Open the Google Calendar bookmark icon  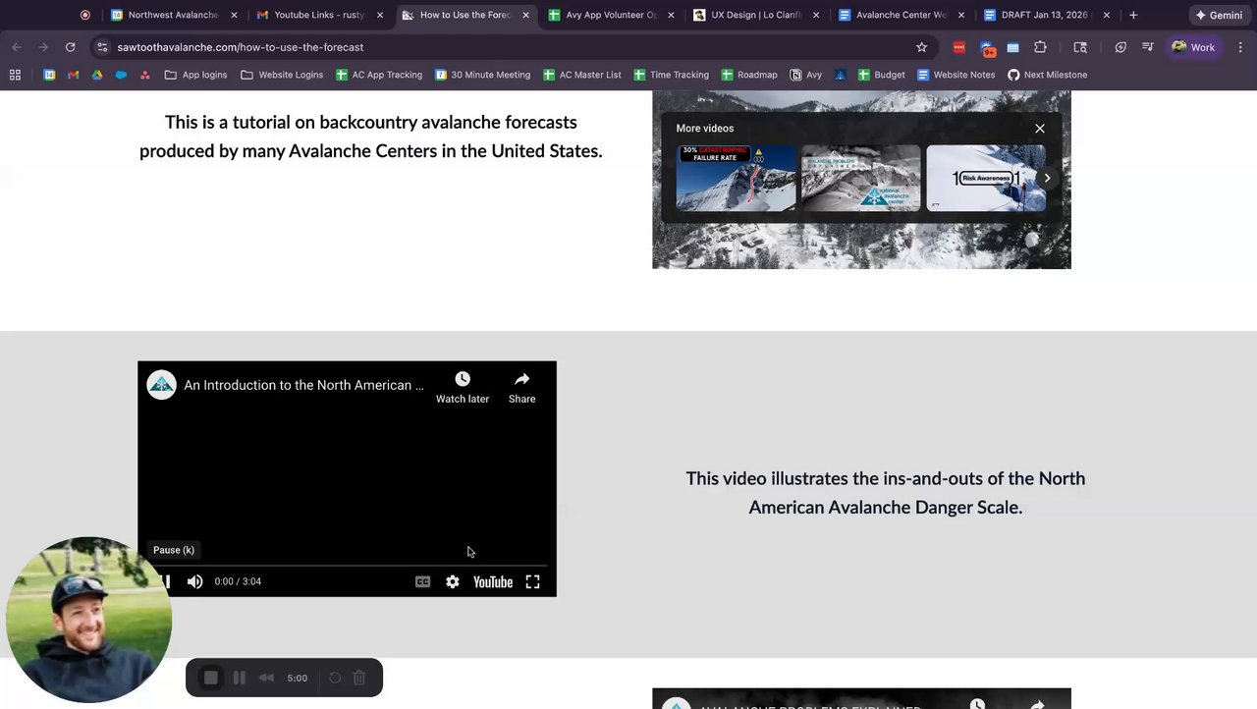(x=49, y=75)
